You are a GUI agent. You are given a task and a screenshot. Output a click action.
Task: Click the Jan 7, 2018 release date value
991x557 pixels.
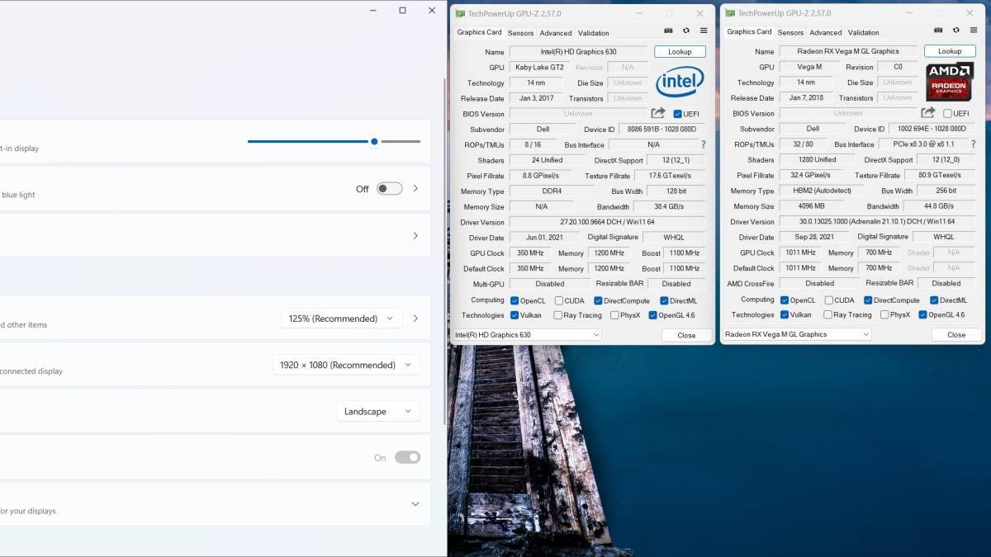(805, 97)
